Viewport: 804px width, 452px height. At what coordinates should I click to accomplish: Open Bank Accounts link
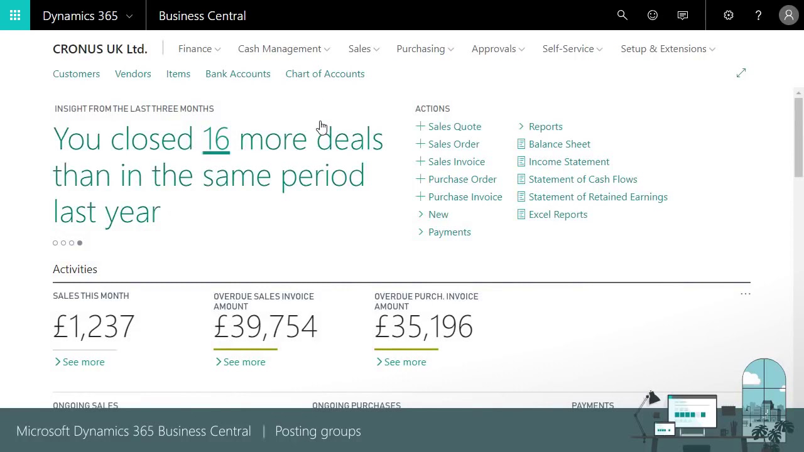(238, 73)
